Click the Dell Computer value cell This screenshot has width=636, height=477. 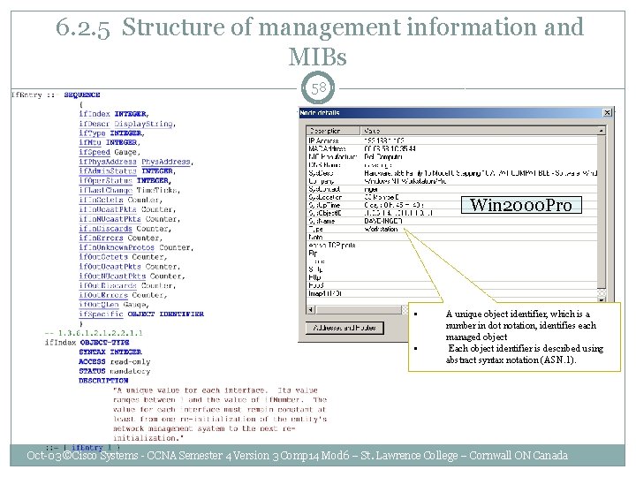point(383,156)
